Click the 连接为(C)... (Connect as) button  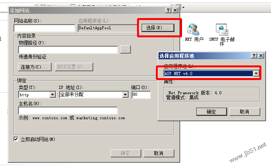[35, 67]
